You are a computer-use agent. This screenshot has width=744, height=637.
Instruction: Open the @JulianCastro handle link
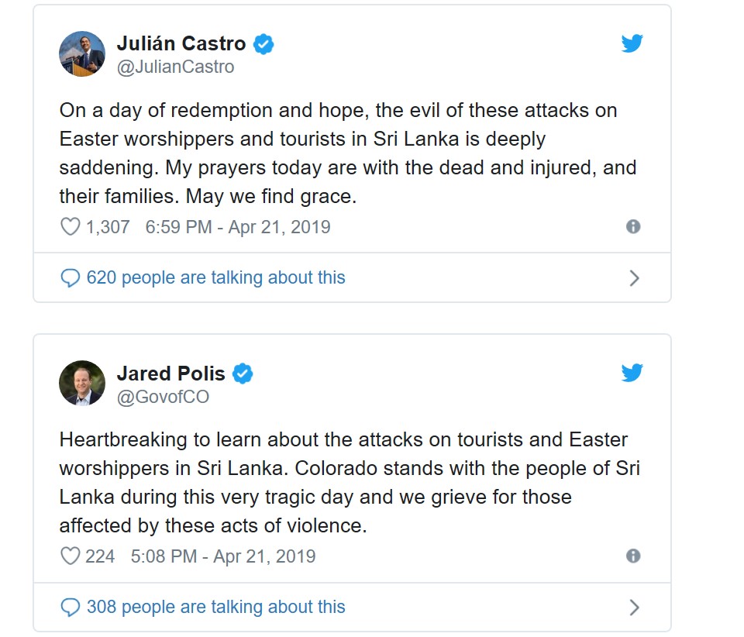175,67
